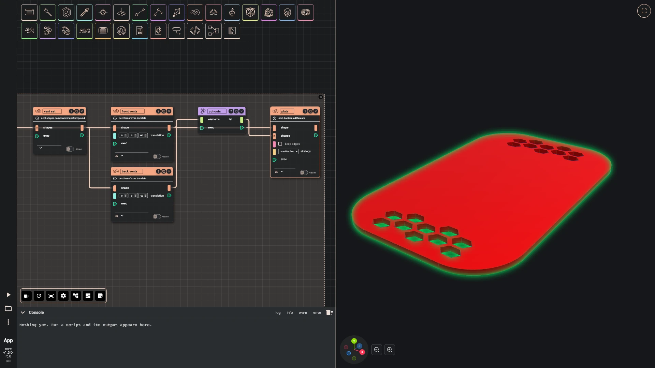Click the reload icon in the bottom toolbar
Viewport: 655px width, 368px height.
coord(39,296)
